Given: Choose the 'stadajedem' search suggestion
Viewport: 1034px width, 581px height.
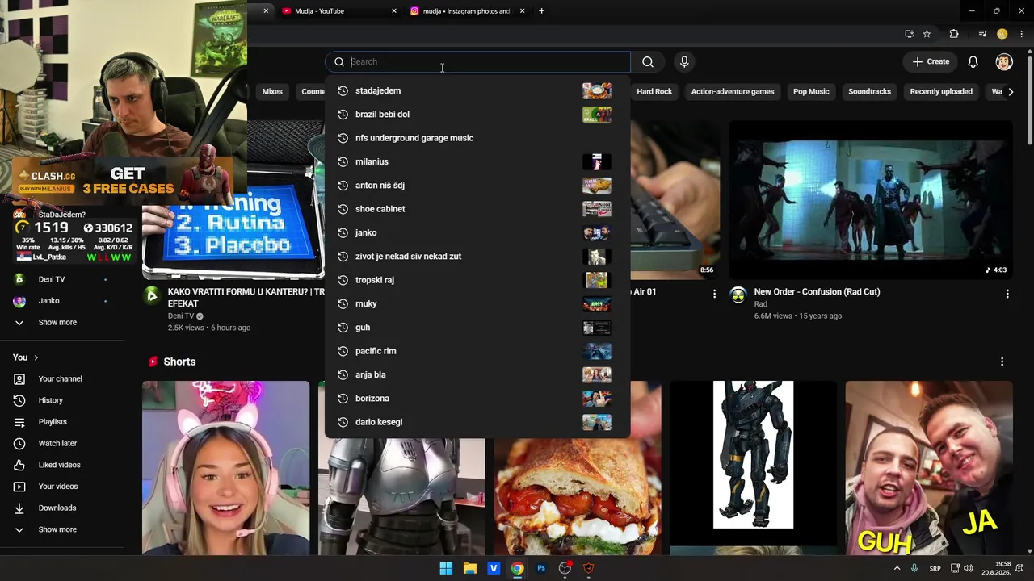Looking at the screenshot, I should click(x=477, y=90).
